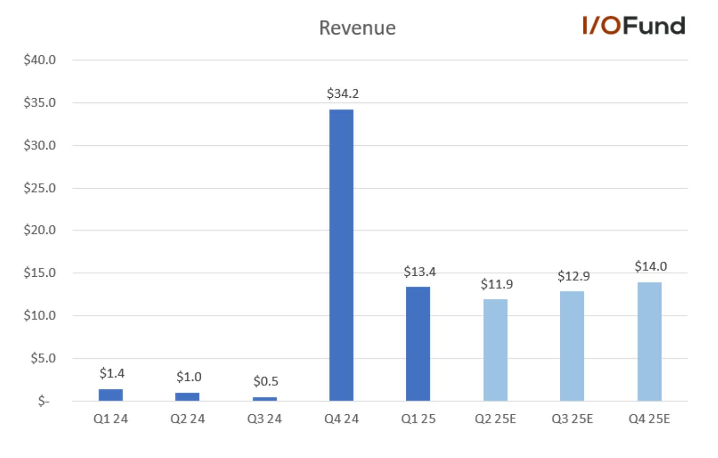Click the $12.9 data label
This screenshot has width=718, height=458.
coord(573,276)
